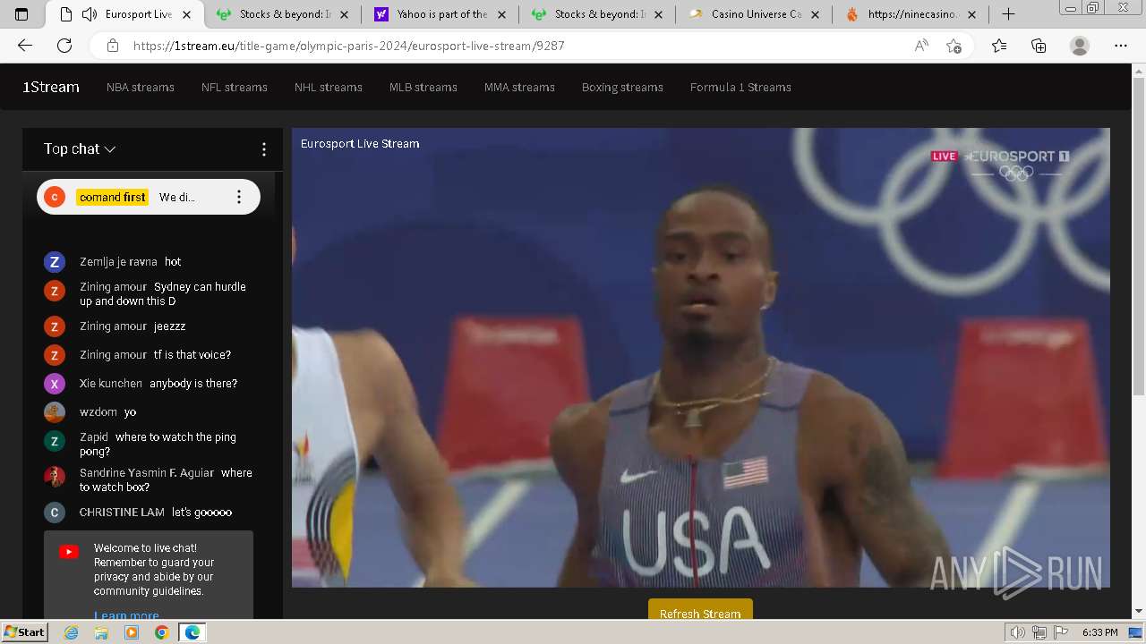Select the 'where to watch the ping pong?' message
1146x644 pixels.
pyautogui.click(x=158, y=445)
